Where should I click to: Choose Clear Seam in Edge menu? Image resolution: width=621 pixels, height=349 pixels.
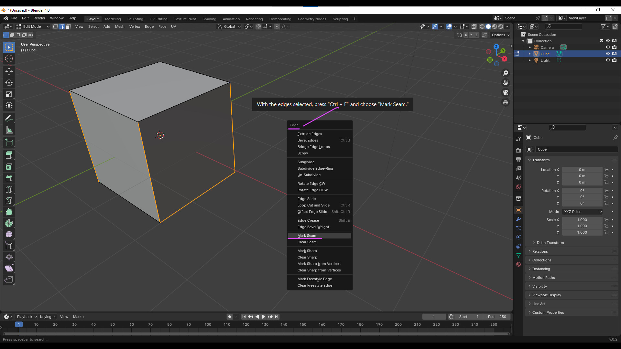(x=320, y=242)
